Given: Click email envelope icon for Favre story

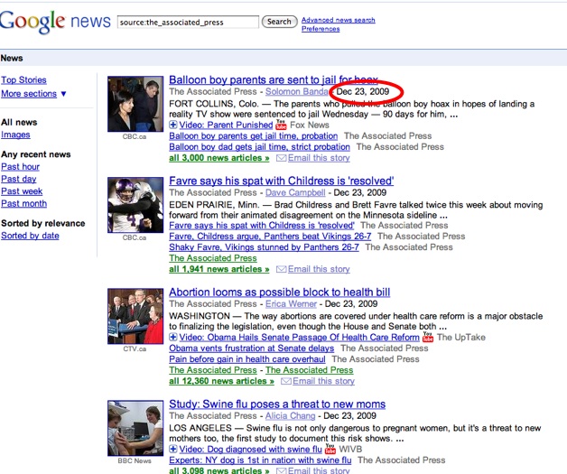Looking at the screenshot, I should pyautogui.click(x=282, y=269).
